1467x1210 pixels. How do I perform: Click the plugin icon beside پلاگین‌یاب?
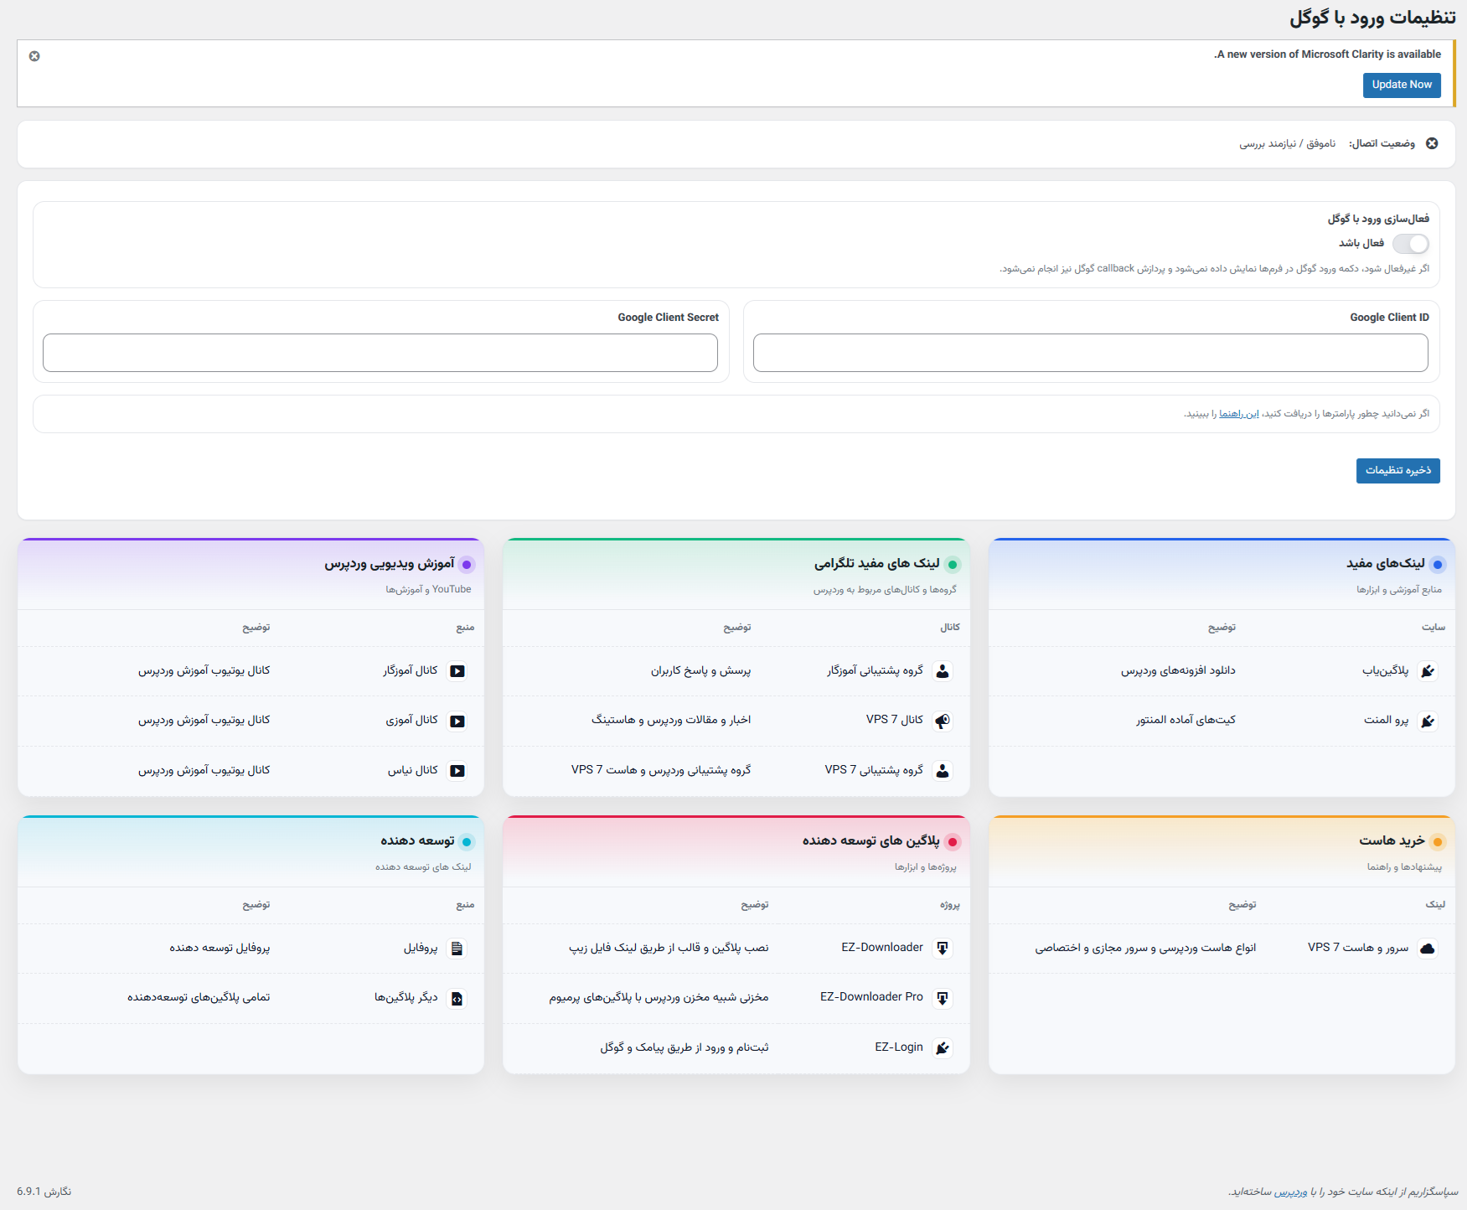click(1428, 671)
